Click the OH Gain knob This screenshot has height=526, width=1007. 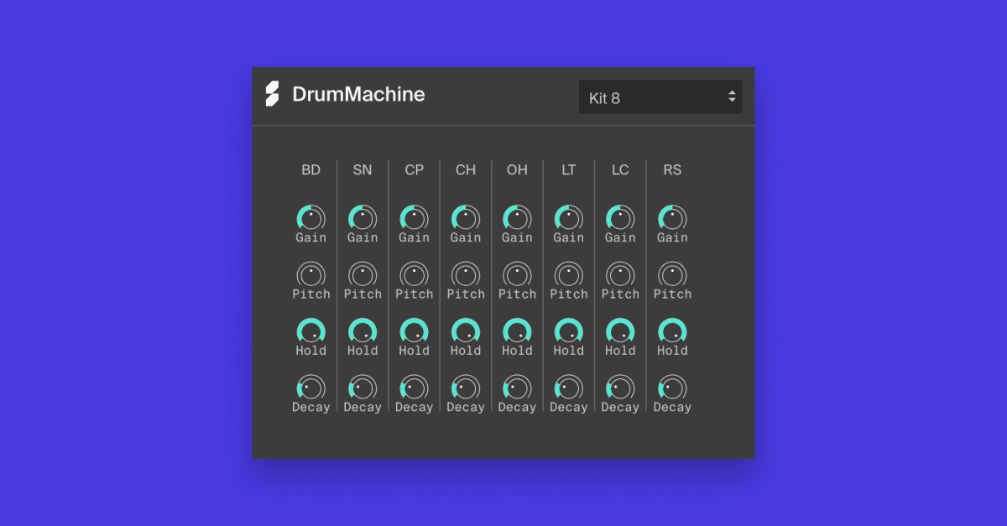tap(517, 218)
